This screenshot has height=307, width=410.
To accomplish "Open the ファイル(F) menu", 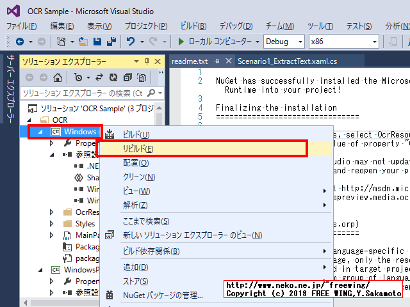I will click(21, 26).
